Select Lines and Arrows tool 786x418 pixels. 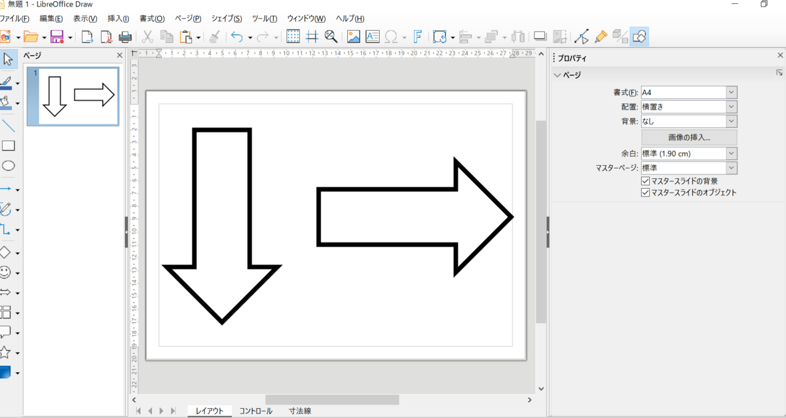click(5, 189)
